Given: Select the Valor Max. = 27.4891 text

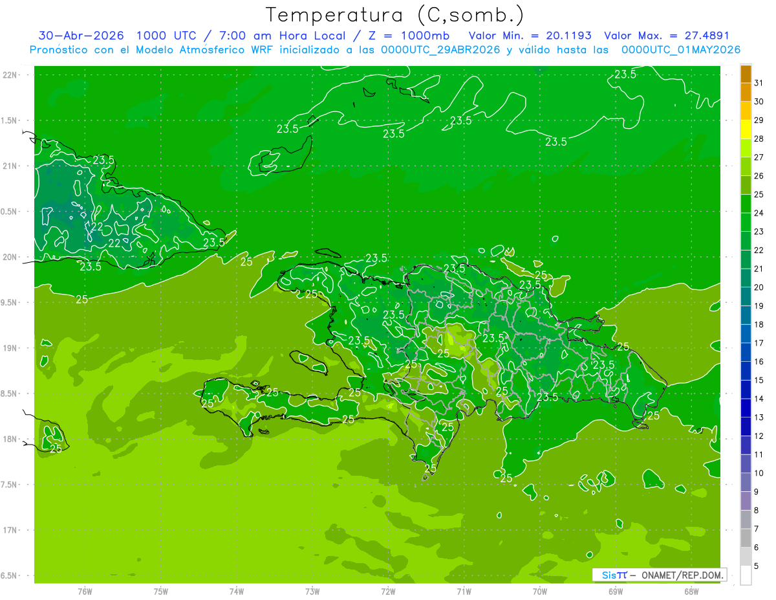Looking at the screenshot, I should (x=667, y=36).
